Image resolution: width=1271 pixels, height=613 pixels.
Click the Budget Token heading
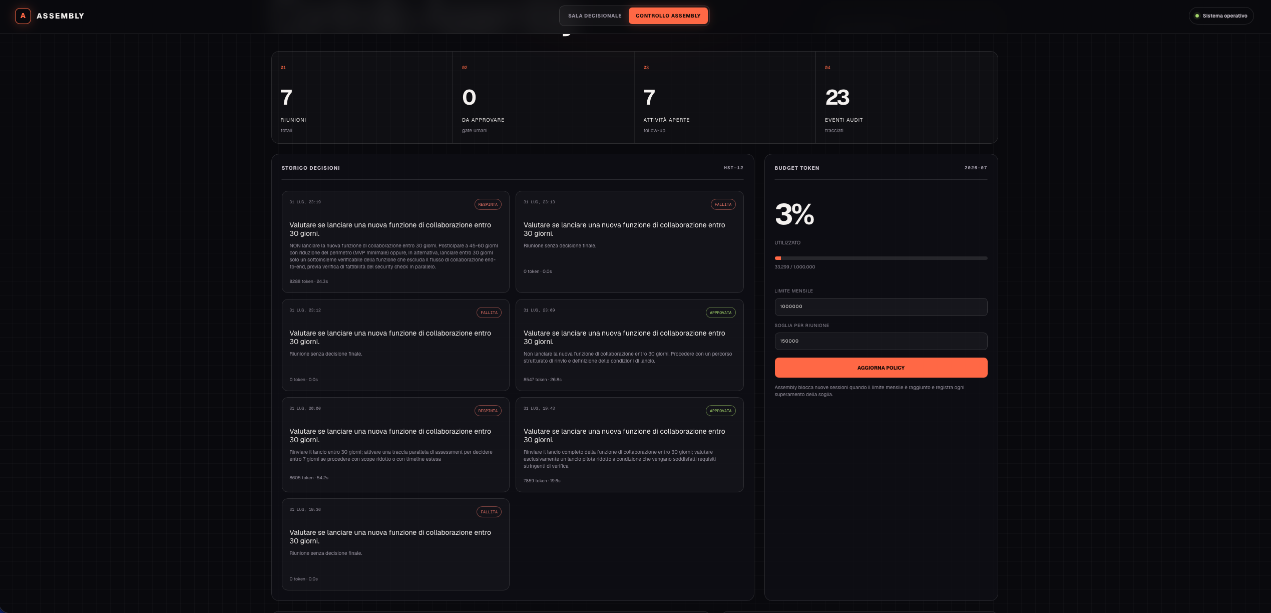pyautogui.click(x=796, y=168)
